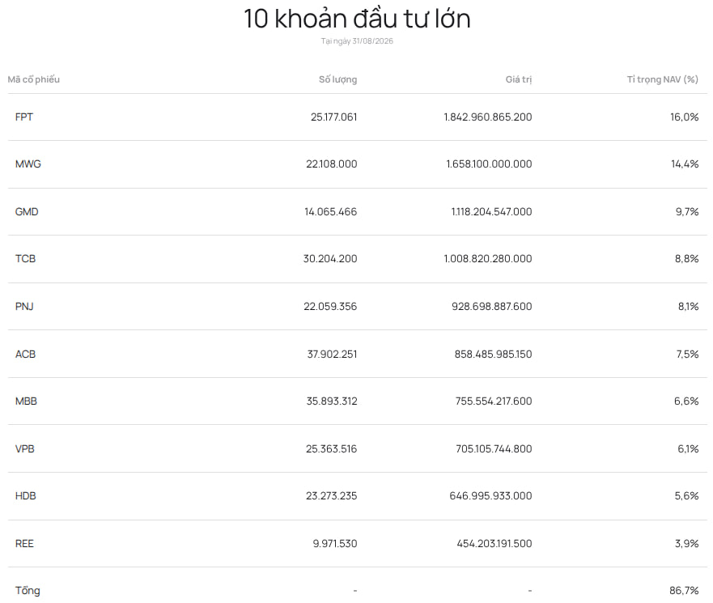Click FPT quantity 25.177.061
The image size is (713, 603).
tap(333, 117)
